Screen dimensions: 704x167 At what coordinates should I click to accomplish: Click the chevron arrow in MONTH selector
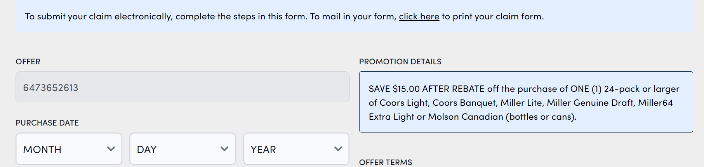[111, 149]
